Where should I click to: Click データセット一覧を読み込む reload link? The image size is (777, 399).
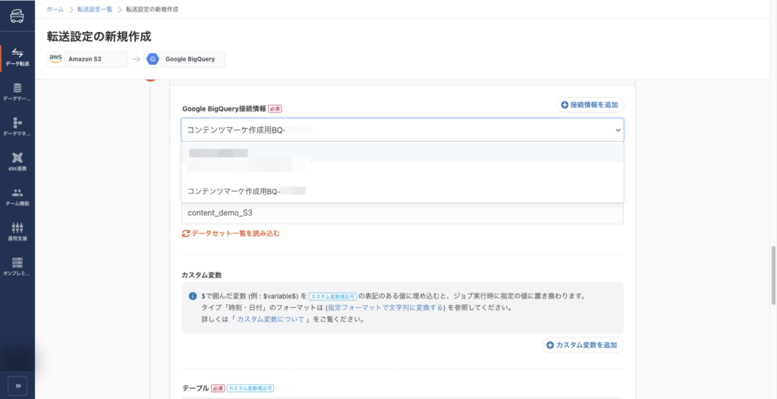coord(231,234)
